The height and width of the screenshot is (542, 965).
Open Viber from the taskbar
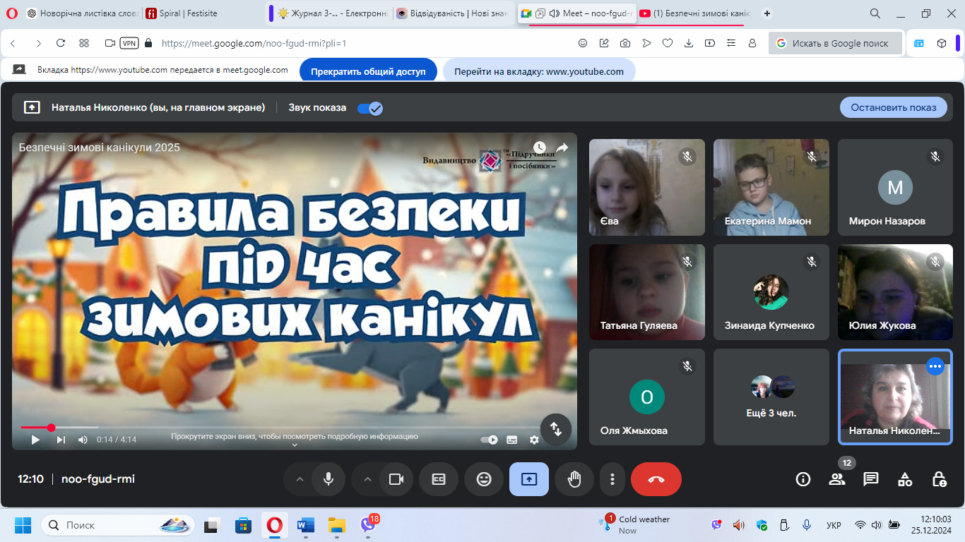click(x=368, y=525)
